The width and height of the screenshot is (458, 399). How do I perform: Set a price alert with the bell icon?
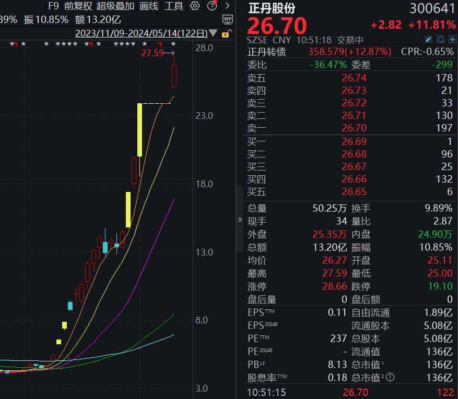point(440,39)
